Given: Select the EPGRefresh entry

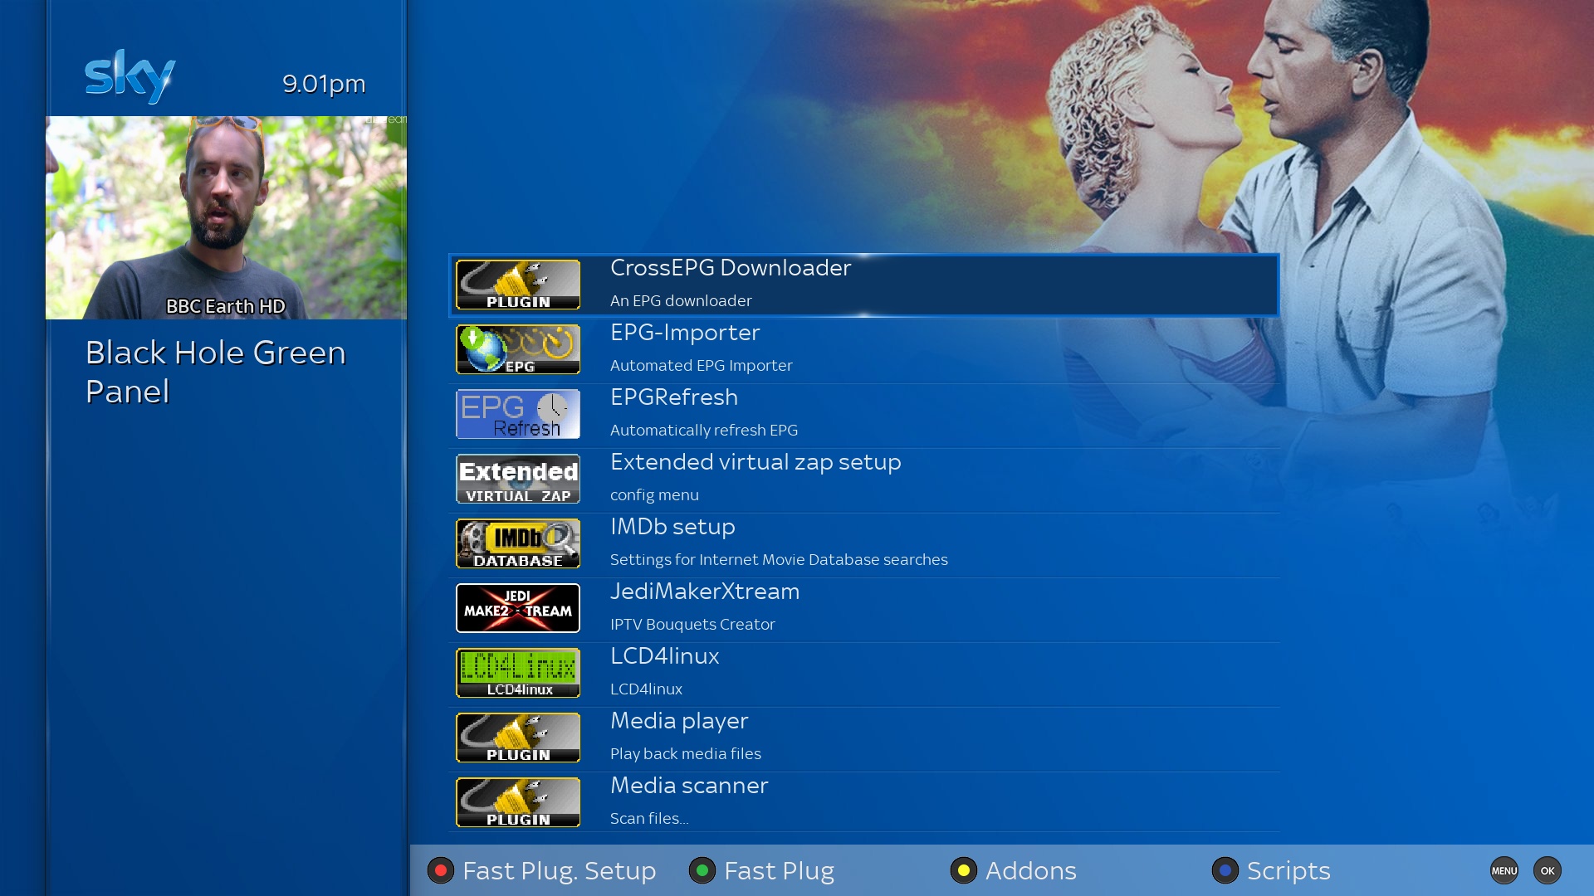Looking at the screenshot, I should (863, 414).
